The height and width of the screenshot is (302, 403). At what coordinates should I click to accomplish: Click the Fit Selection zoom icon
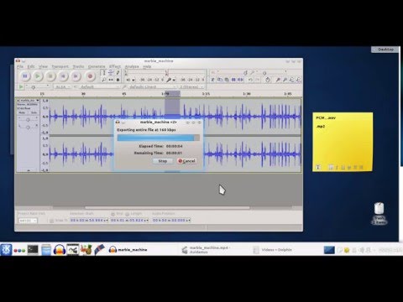[291, 80]
